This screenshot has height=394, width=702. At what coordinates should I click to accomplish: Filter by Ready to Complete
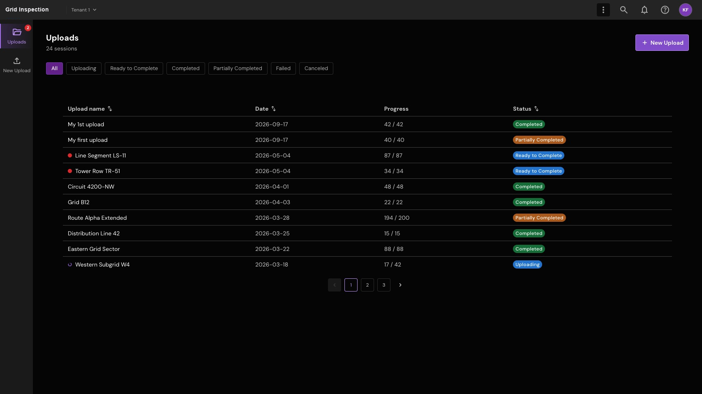click(134, 68)
